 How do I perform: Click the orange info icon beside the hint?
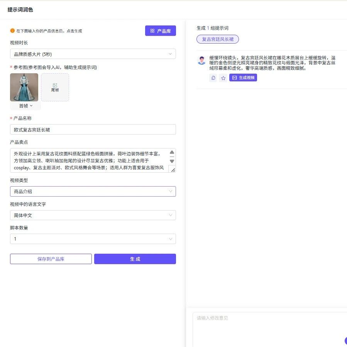(12, 31)
